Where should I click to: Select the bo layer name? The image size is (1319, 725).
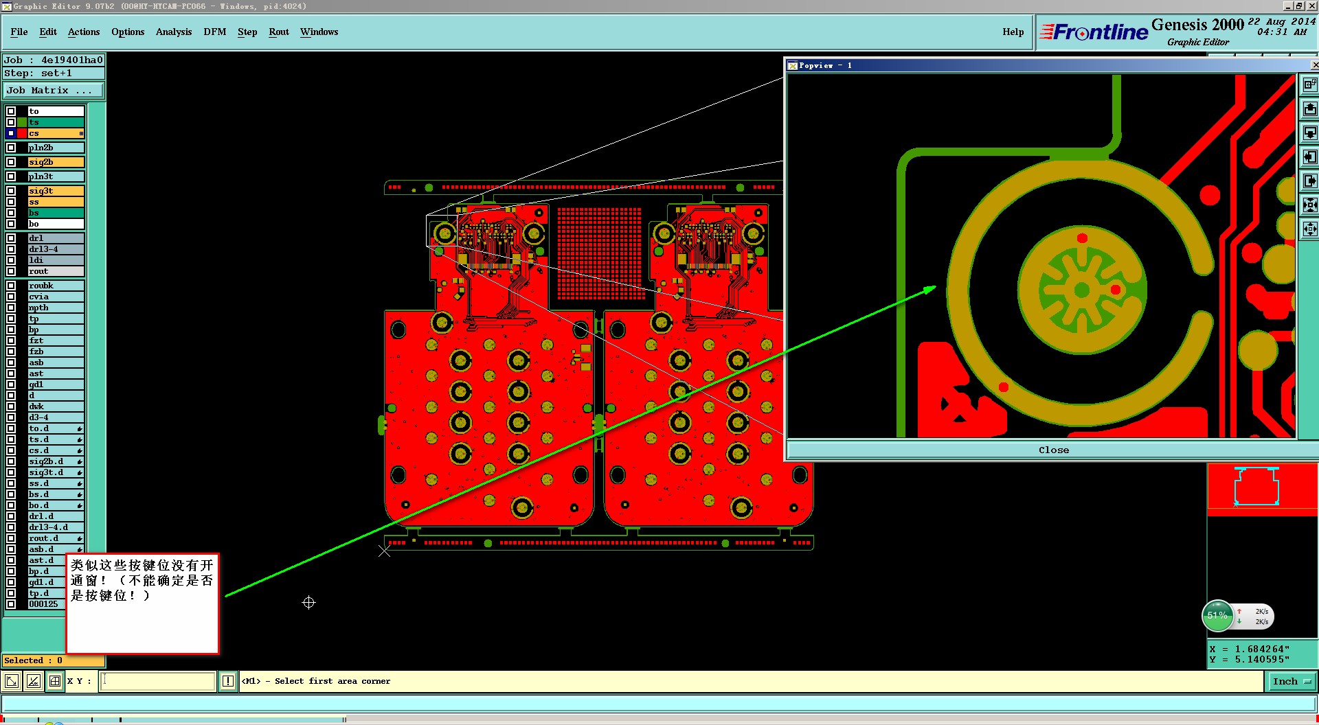[56, 224]
